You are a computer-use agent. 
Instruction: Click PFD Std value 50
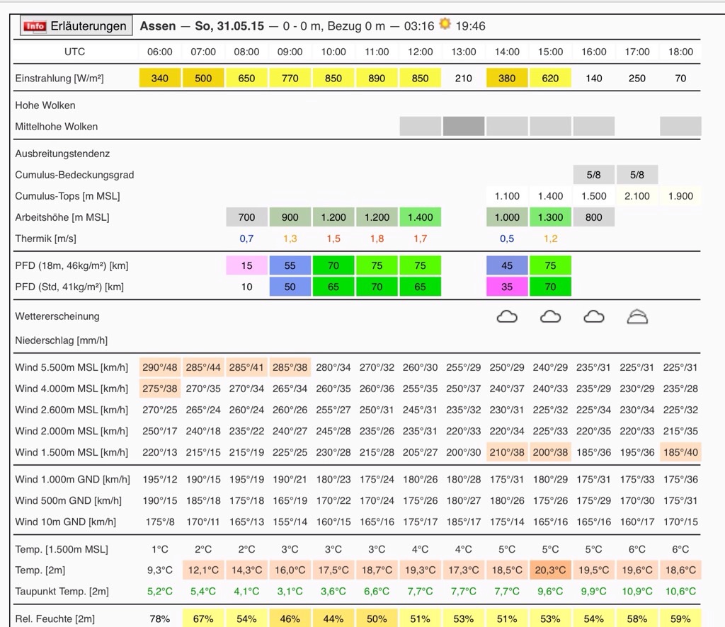tap(290, 287)
